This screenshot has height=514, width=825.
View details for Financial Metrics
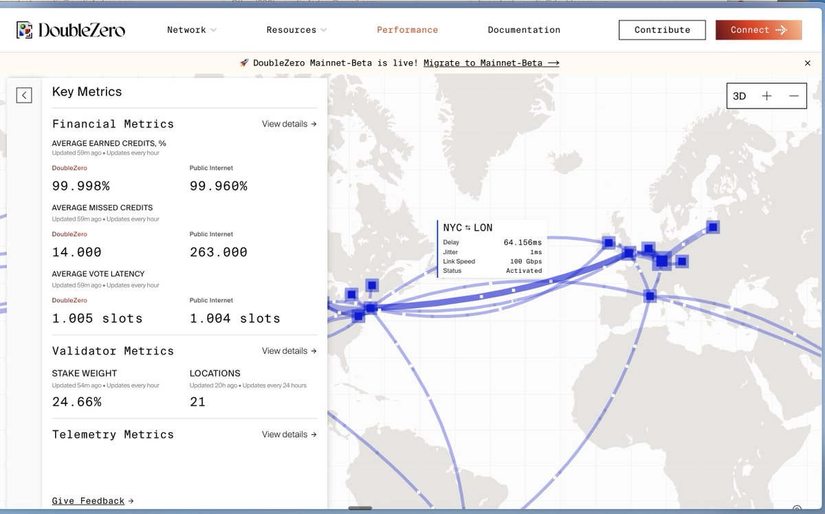tap(289, 124)
